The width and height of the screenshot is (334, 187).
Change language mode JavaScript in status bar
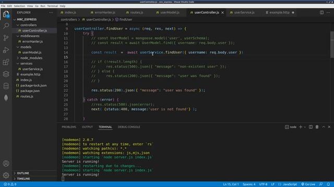pos(290,184)
